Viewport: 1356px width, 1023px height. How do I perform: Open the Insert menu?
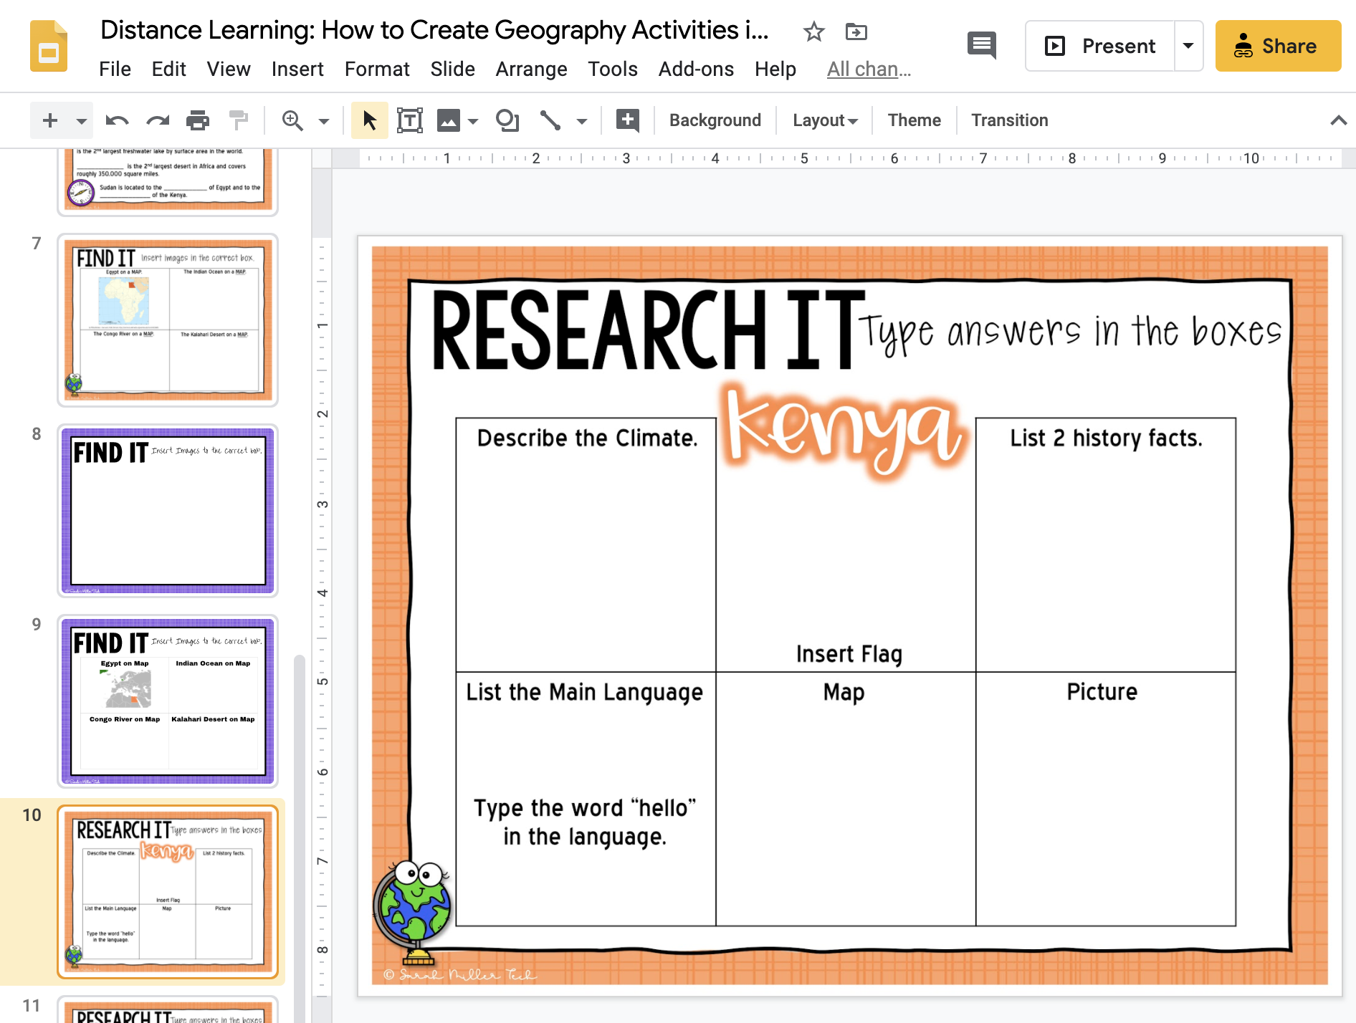(297, 69)
